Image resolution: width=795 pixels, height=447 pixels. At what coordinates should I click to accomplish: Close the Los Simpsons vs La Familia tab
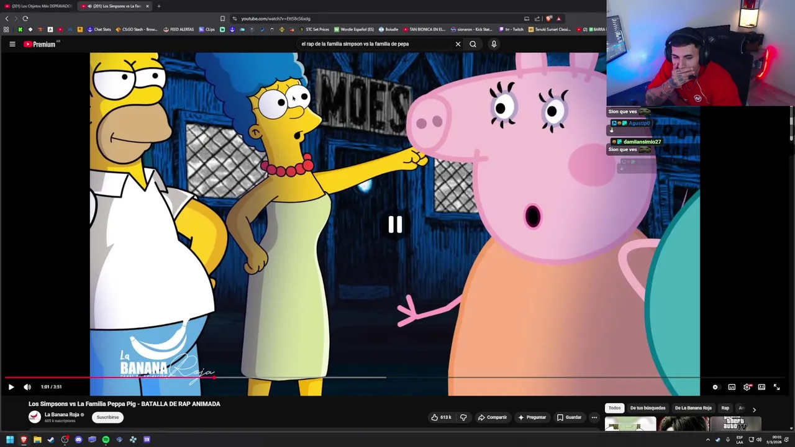click(147, 6)
